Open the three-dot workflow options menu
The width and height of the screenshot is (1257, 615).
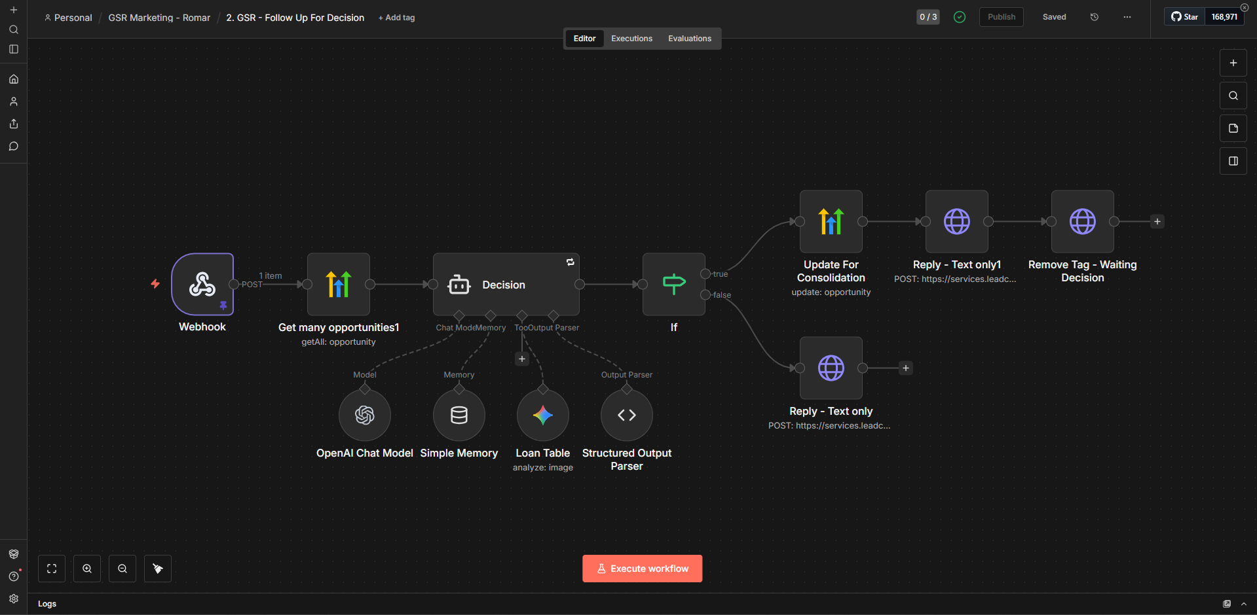point(1127,17)
